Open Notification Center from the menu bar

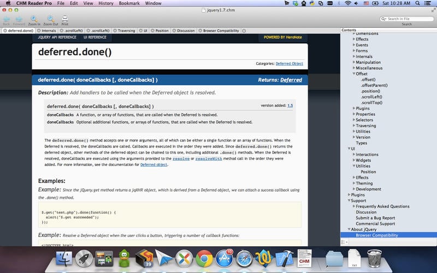pyautogui.click(x=427, y=3)
